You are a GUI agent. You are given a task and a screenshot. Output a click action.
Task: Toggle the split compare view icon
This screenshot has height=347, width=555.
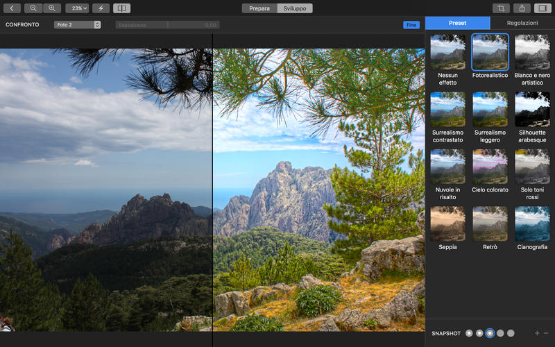click(122, 8)
